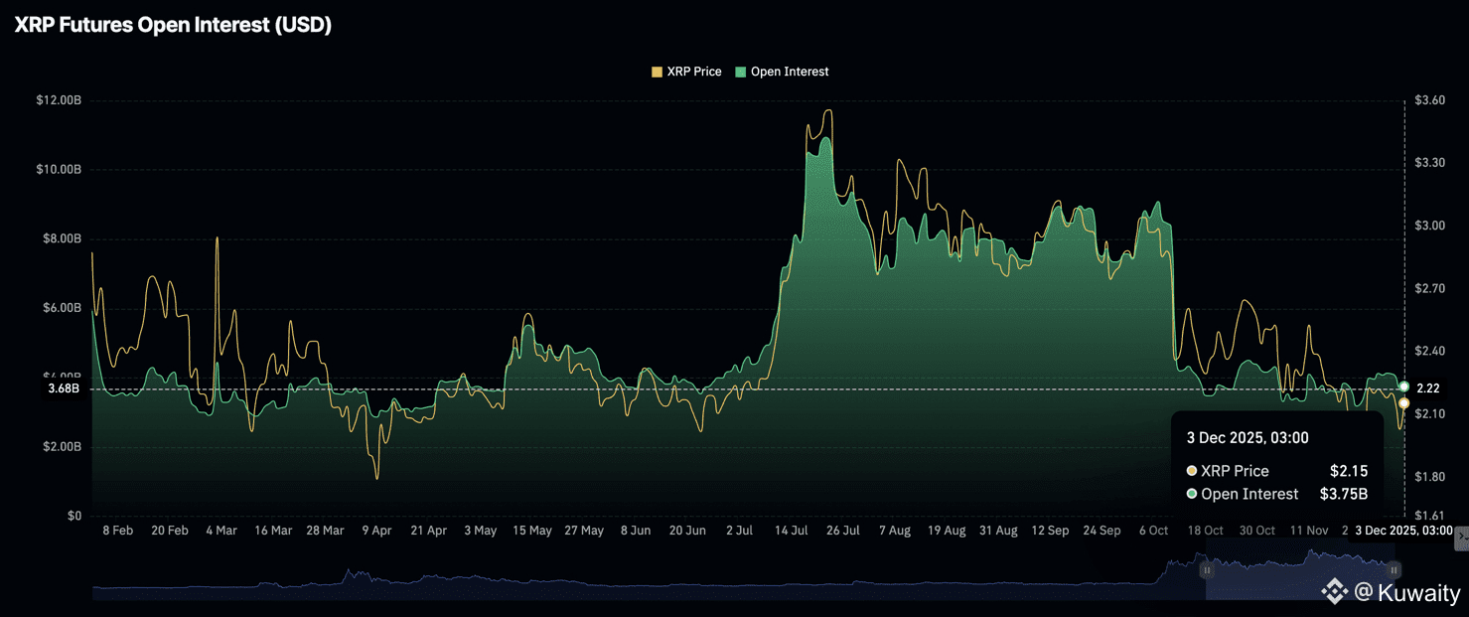Toggle the Open Interest series label
The image size is (1469, 617).
790,72
